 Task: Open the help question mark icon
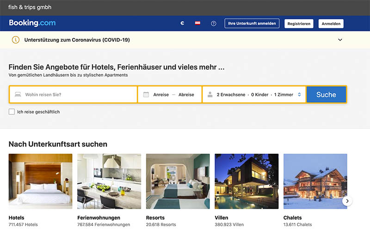(x=213, y=24)
